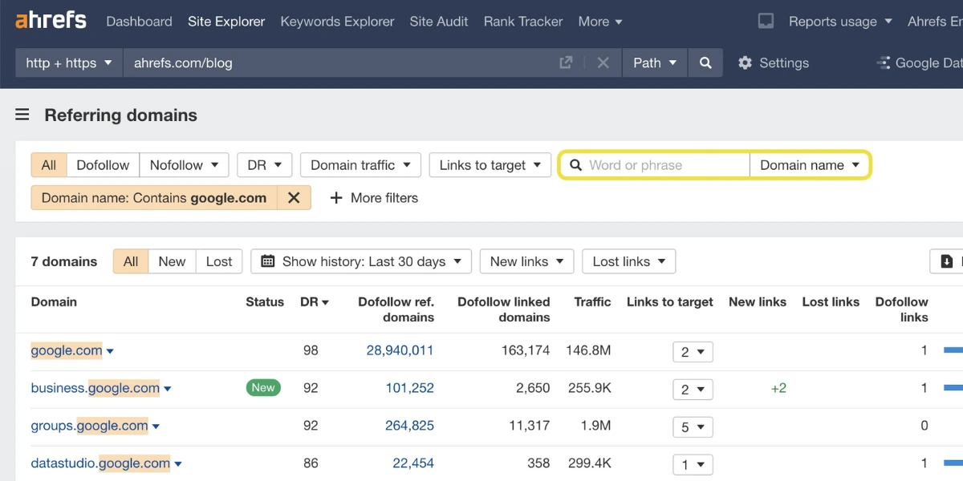This screenshot has height=481, width=963.
Task: Show All domains in the results
Action: click(131, 261)
